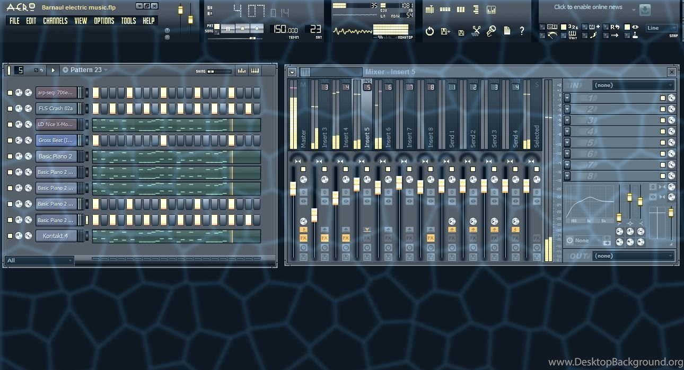Click the FX button on Master track
Viewport: 684px width, 370px height.
[303, 239]
